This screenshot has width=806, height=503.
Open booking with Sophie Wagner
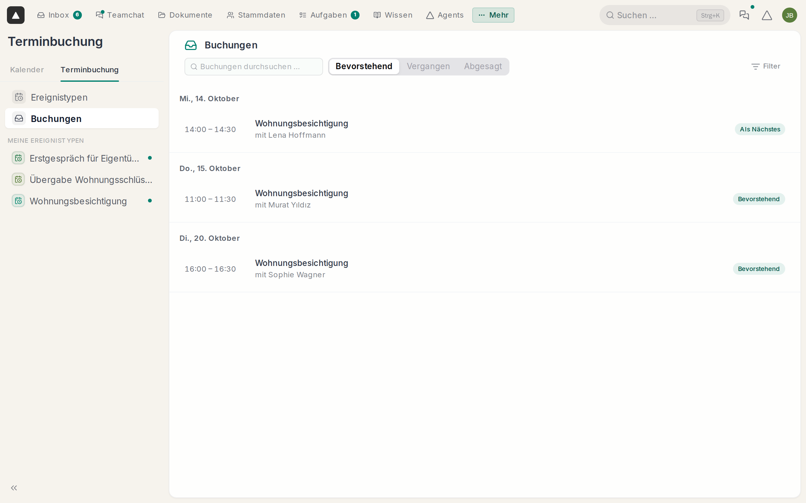485,269
